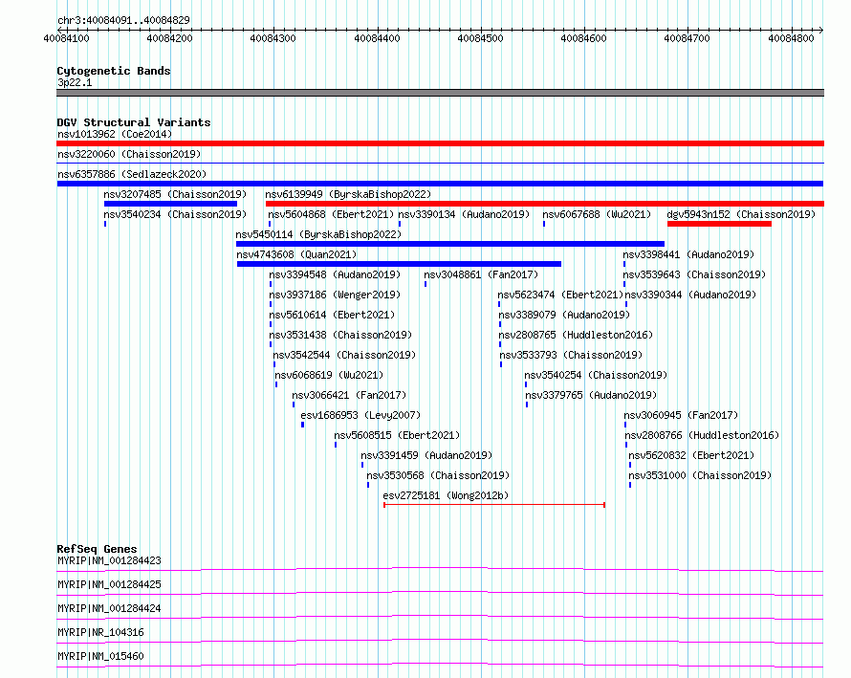Click the nsv3207485 (Chaisson2019) label
Image resolution: width=851 pixels, height=678 pixels.
[x=175, y=194]
